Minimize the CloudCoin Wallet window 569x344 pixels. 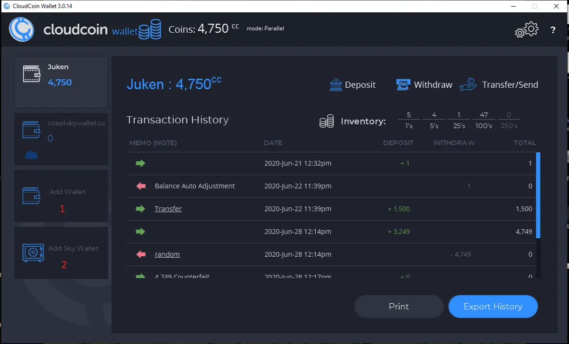pos(514,6)
